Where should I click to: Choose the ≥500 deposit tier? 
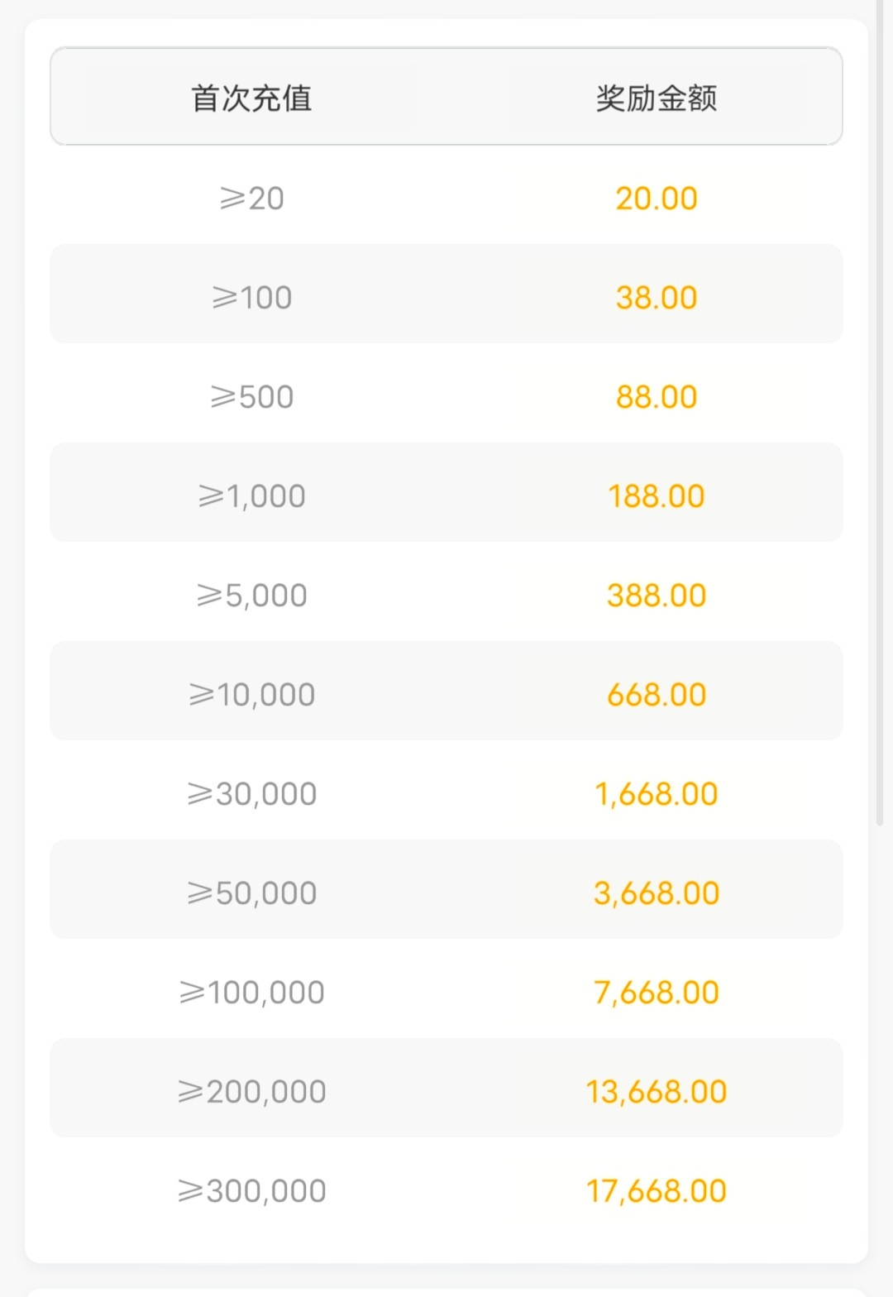pyautogui.click(x=251, y=397)
